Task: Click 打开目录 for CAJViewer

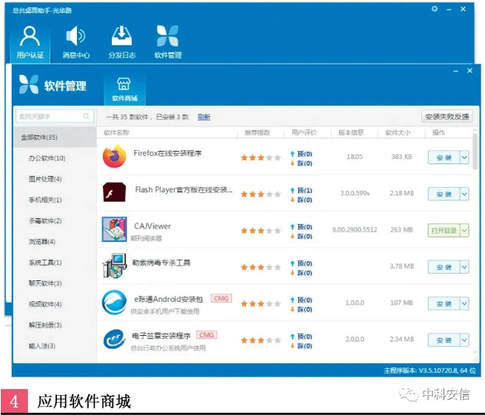Action: [x=444, y=231]
